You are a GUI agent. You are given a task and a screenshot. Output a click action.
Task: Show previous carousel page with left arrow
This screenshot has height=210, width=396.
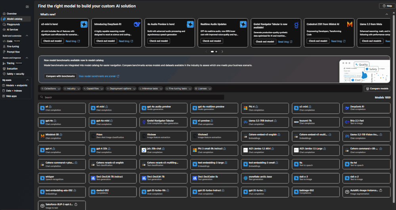tap(206, 52)
